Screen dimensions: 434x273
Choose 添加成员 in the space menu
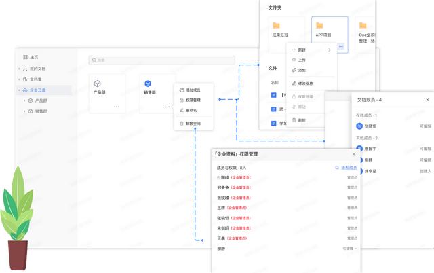pos(193,90)
